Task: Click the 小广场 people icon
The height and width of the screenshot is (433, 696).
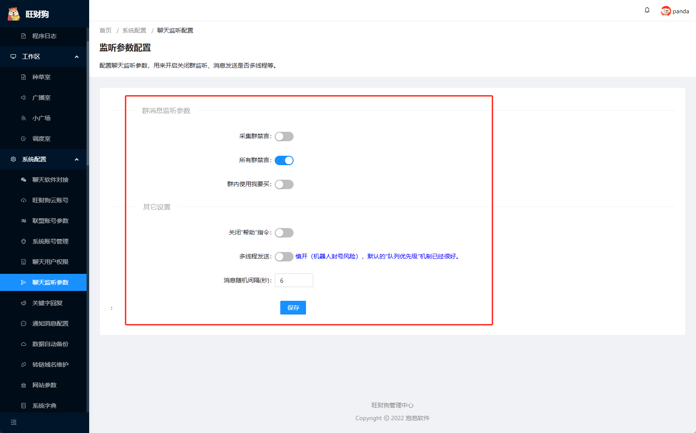Action: (x=24, y=118)
